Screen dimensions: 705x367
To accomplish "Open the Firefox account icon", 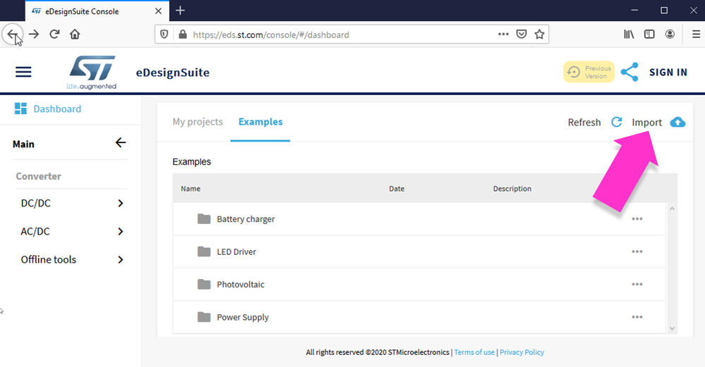I will (670, 34).
